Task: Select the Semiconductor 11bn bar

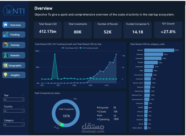Action: click(x=147, y=99)
